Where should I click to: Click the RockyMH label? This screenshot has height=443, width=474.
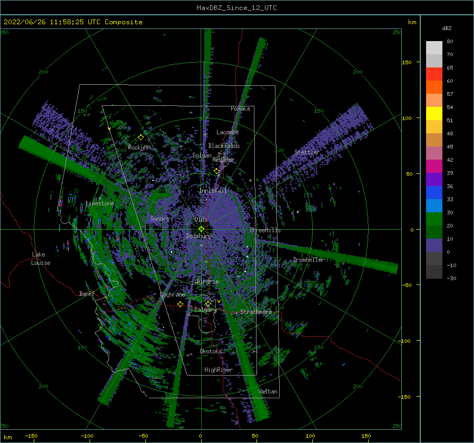[139, 147]
